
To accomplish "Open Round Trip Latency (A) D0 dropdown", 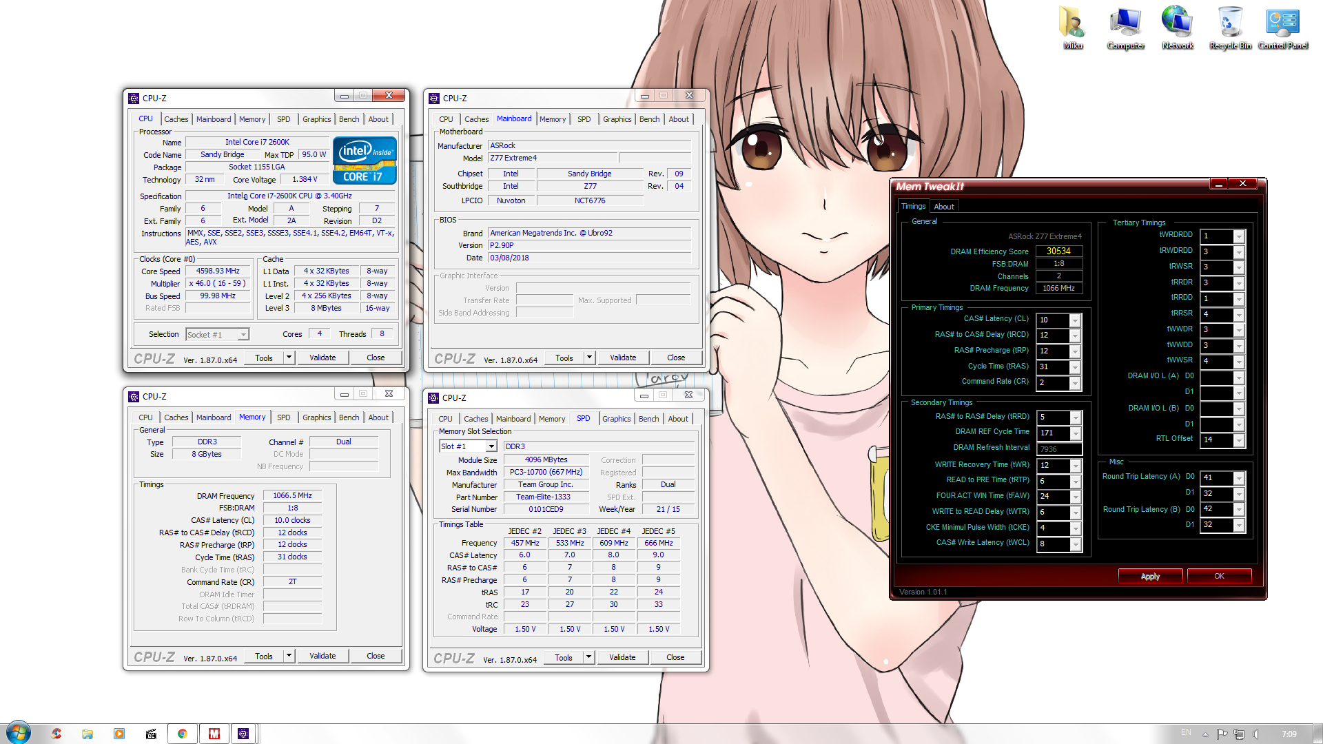I will (x=1239, y=478).
